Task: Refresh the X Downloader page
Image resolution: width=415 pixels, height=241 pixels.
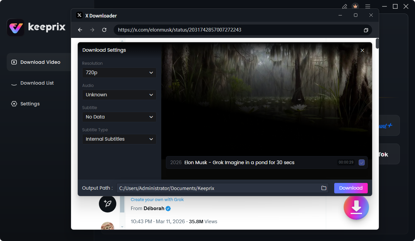Action: [x=104, y=30]
